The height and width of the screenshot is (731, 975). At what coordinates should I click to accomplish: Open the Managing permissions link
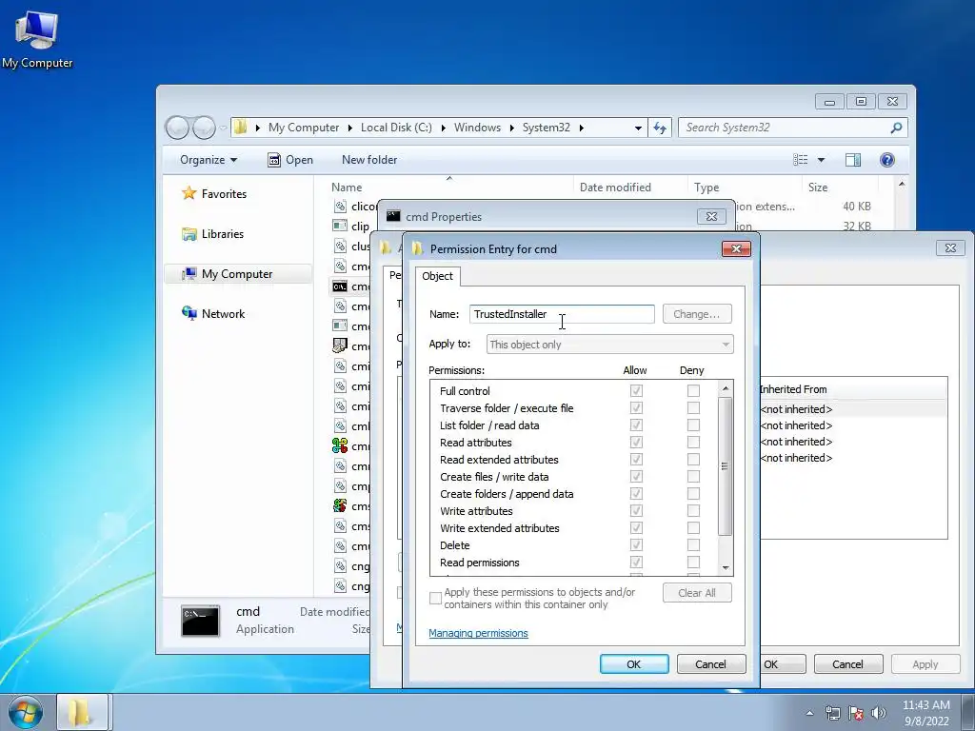pos(478,633)
